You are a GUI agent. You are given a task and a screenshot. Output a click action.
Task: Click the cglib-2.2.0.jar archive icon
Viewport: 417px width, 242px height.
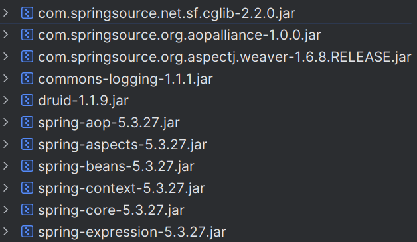tap(27, 13)
